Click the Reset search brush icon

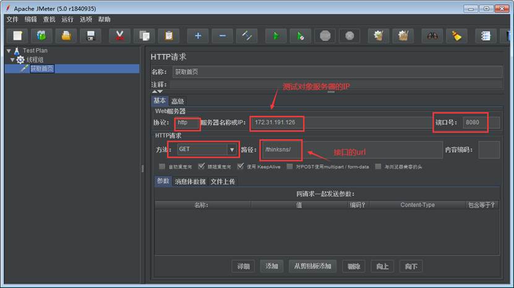click(456, 36)
